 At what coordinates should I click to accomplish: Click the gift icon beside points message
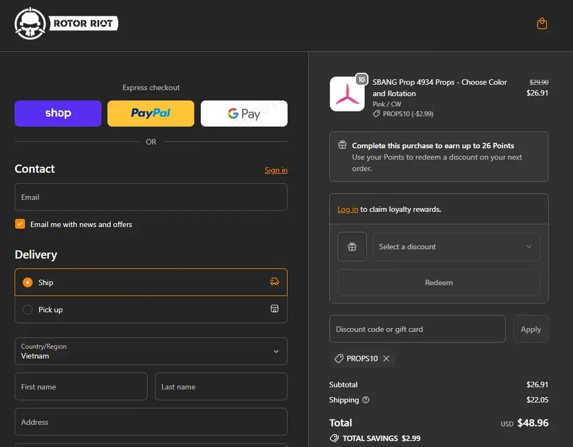pos(342,145)
